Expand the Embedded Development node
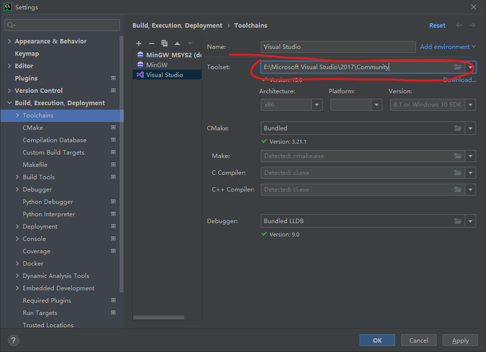 17,288
